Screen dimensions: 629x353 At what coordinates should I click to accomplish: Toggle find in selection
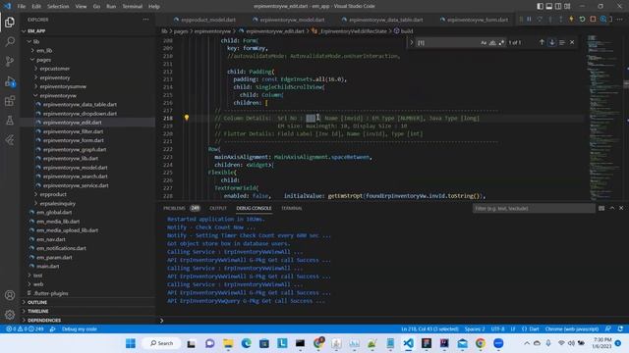click(x=562, y=42)
